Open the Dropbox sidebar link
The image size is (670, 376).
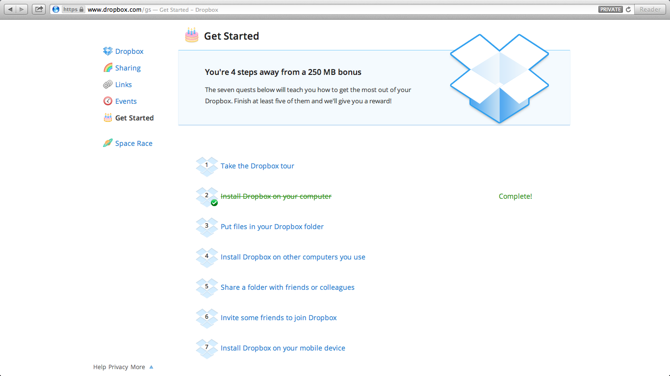coord(129,51)
